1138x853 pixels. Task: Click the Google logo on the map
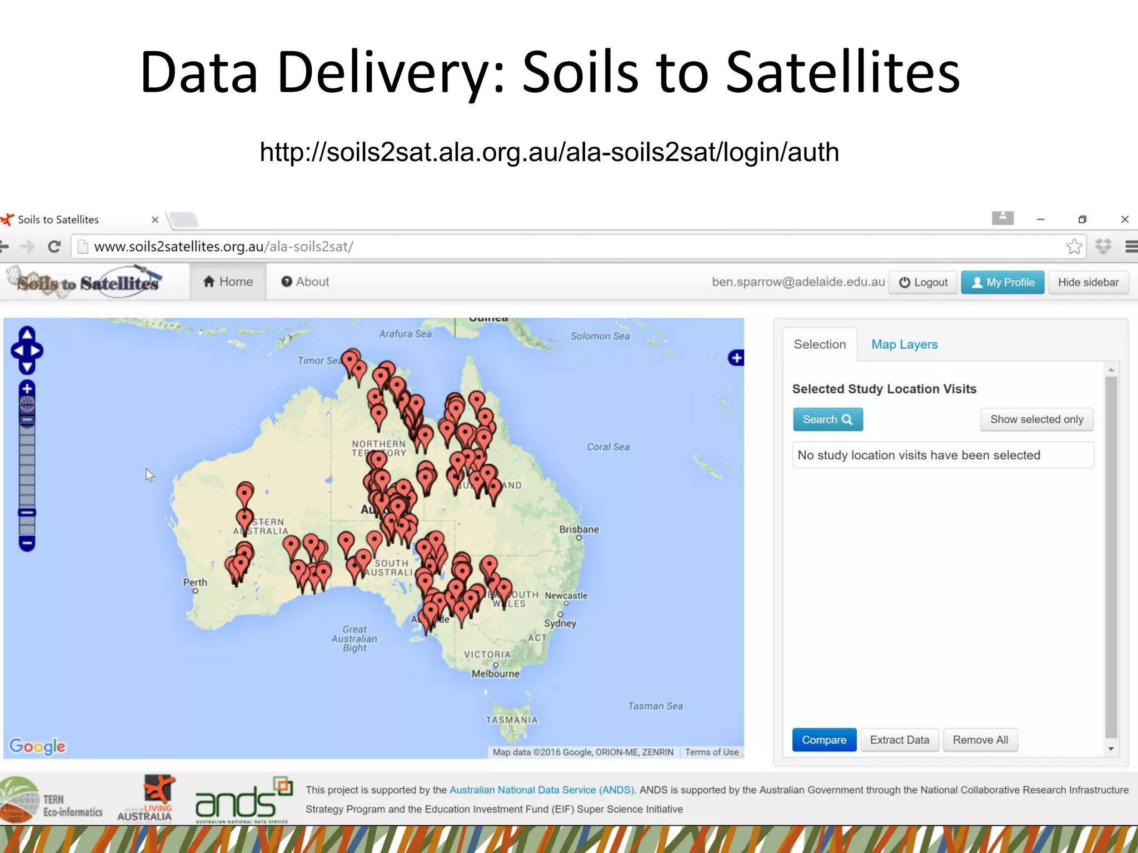(x=37, y=745)
